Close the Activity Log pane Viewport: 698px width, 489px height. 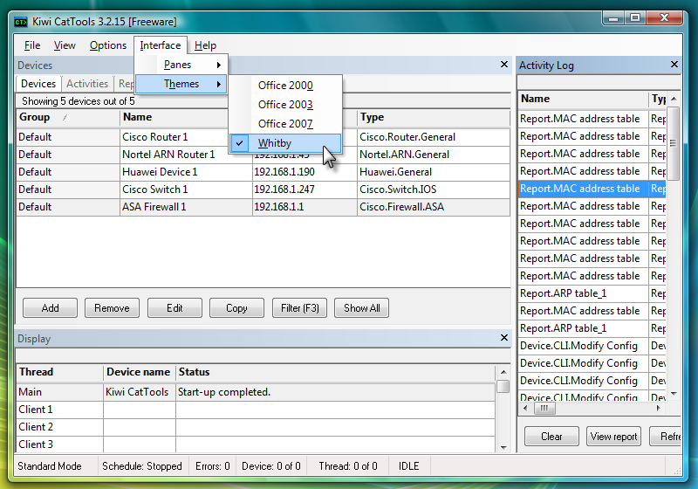pyautogui.click(x=674, y=65)
